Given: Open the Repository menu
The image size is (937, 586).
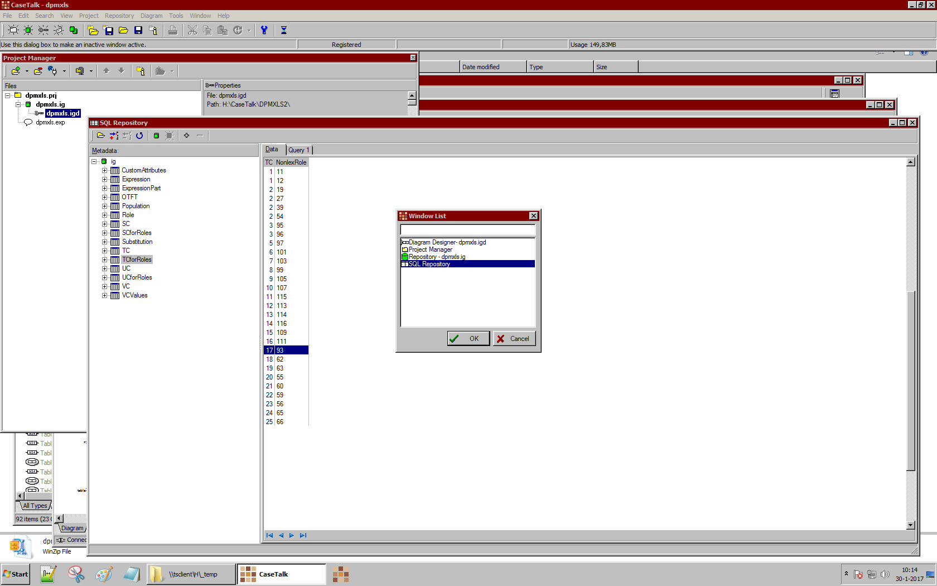Looking at the screenshot, I should coord(119,16).
